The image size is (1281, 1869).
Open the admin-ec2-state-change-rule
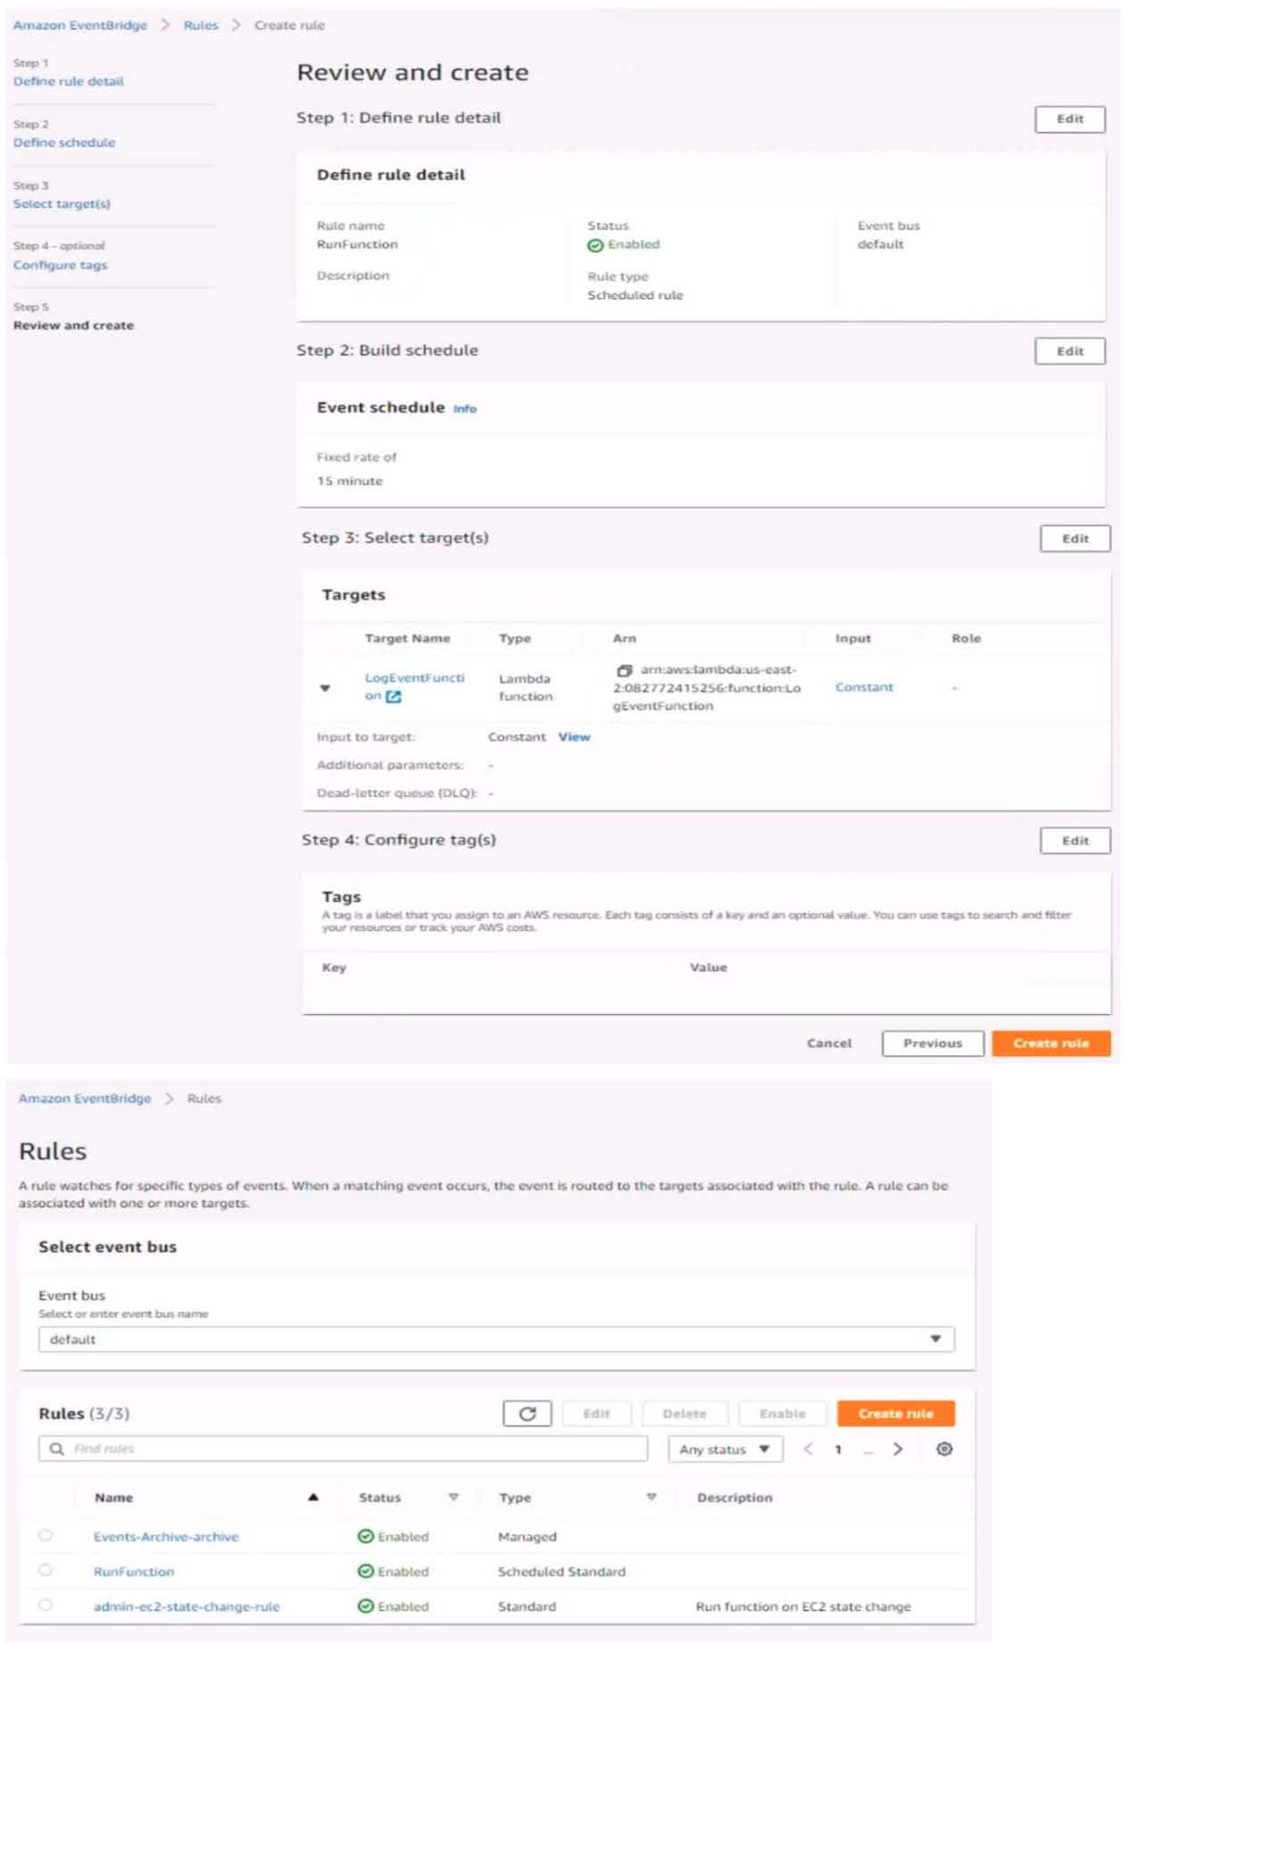tap(186, 1607)
